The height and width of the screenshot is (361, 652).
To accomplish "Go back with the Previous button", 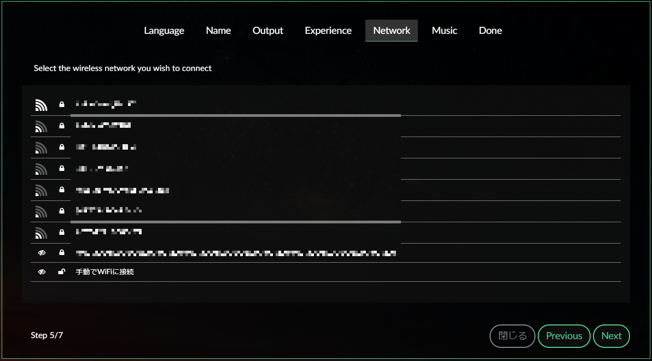I will point(564,336).
